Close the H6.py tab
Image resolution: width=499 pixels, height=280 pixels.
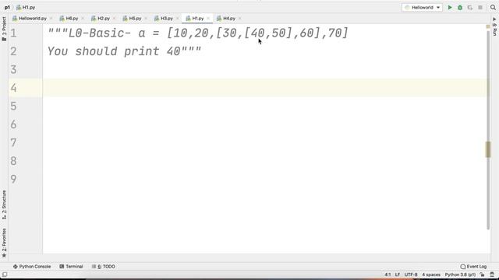tap(83, 19)
